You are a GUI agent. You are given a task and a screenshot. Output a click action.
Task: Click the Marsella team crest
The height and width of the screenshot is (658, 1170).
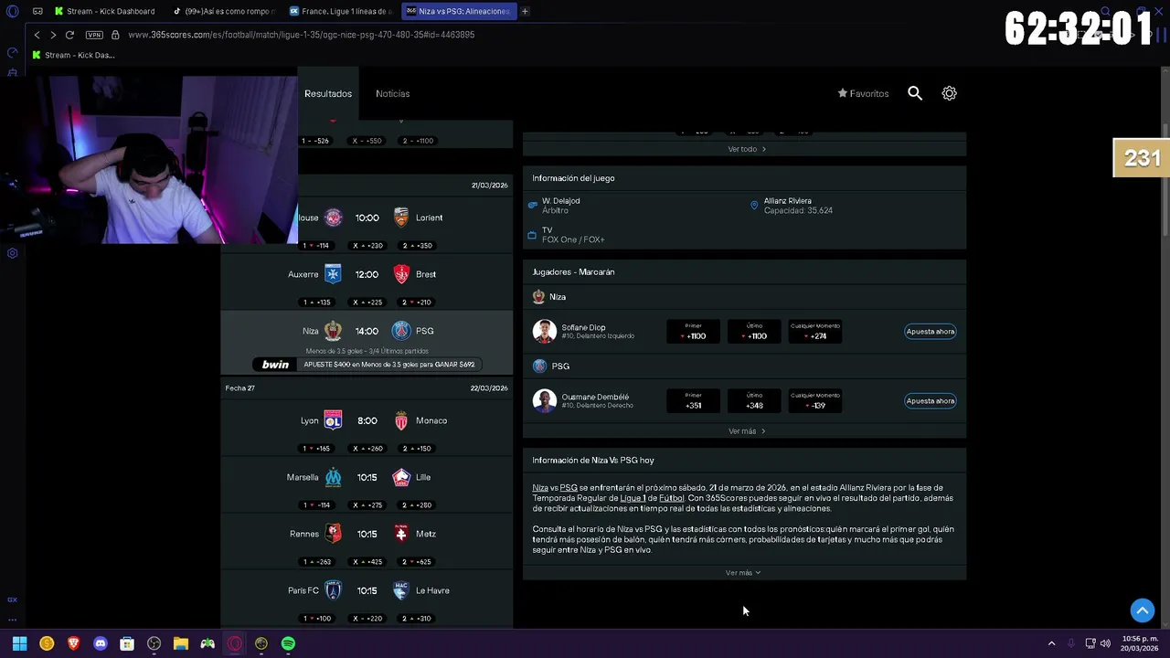pos(333,477)
